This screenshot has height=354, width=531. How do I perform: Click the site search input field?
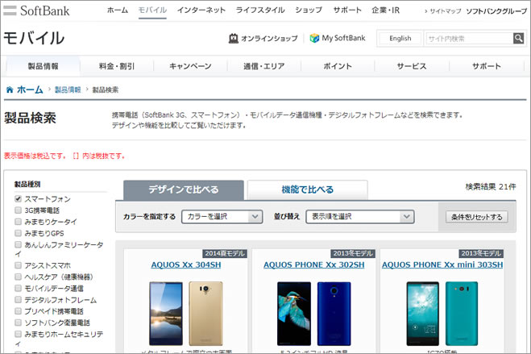point(470,38)
